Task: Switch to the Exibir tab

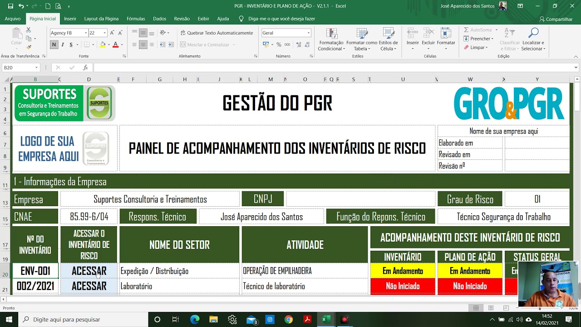Action: pyautogui.click(x=203, y=19)
